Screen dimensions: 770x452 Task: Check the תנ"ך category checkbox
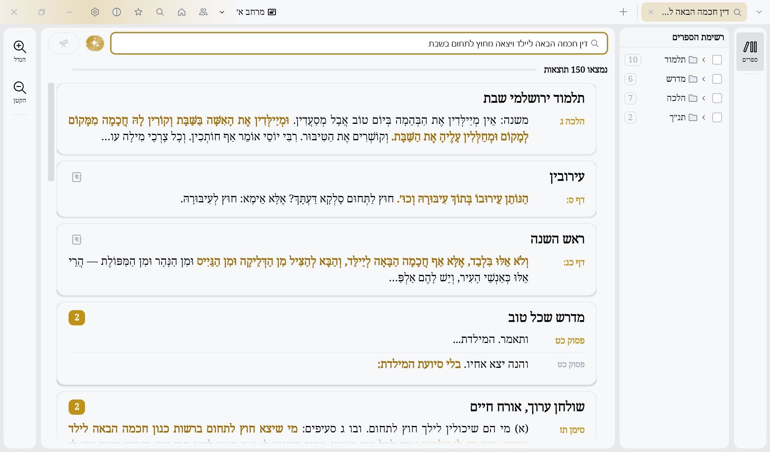717,117
